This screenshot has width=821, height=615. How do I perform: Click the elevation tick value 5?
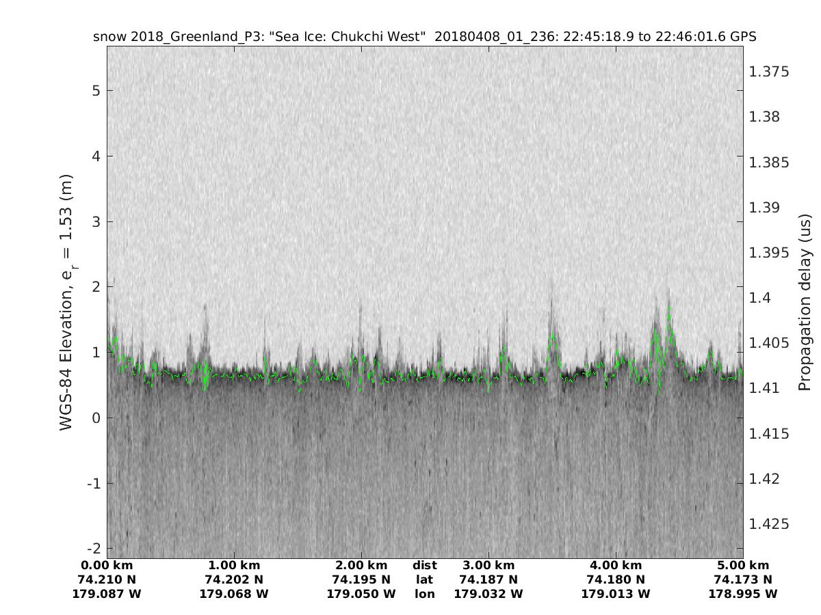[96, 91]
